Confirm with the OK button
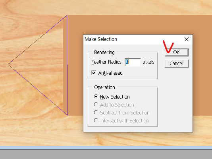Screen dimensions: 212x159 pyautogui.click(x=176, y=52)
